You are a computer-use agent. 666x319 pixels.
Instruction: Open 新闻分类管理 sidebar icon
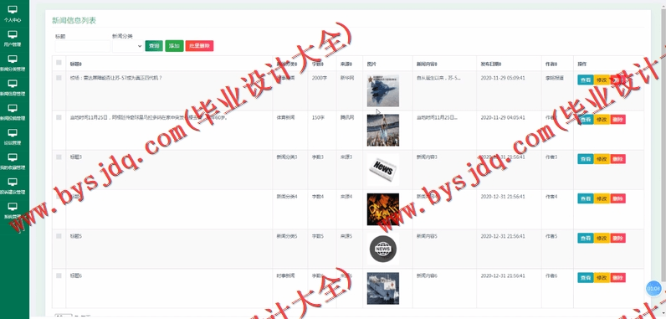point(13,59)
